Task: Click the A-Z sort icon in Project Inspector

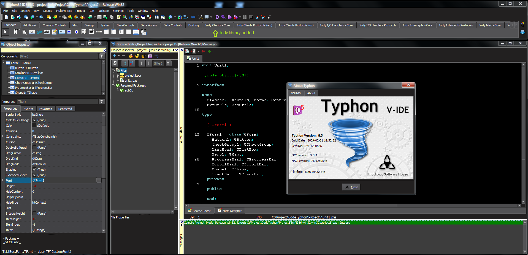Action: pyautogui.click(x=132, y=63)
